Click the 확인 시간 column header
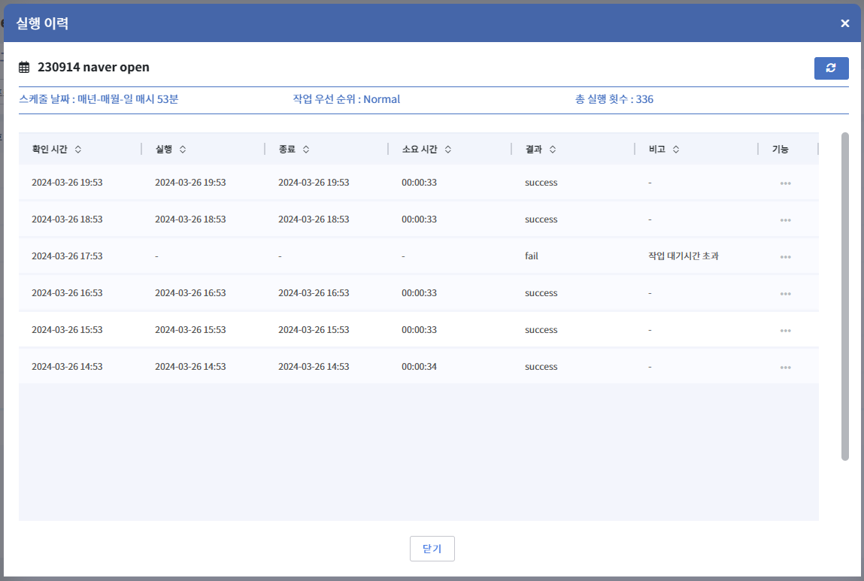Screen dimensions: 864x581 pyautogui.click(x=50, y=150)
